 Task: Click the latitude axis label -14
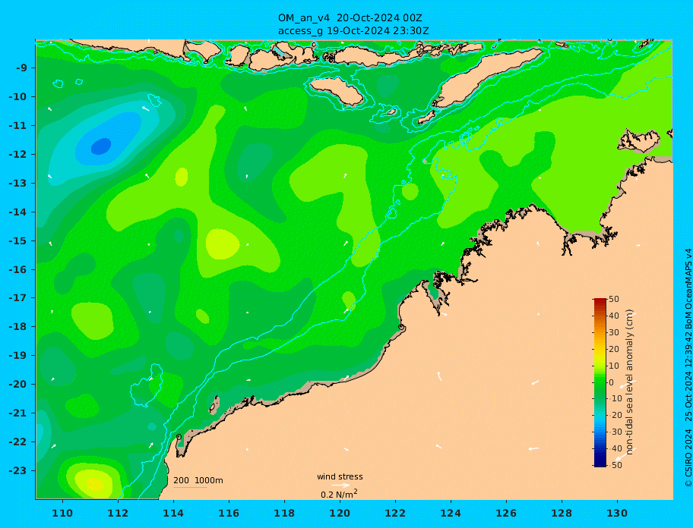19,212
